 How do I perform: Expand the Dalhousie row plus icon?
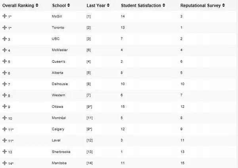pyautogui.click(x=4, y=84)
